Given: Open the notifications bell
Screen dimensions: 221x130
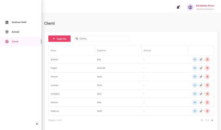Looking at the screenshot, I should 178,7.
